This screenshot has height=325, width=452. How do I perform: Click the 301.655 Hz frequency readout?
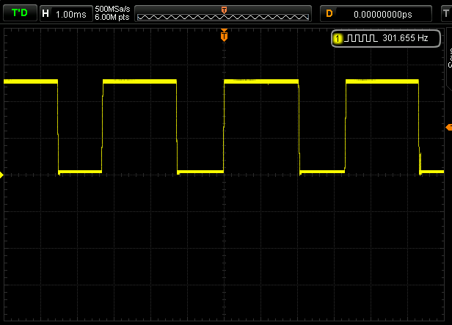[x=405, y=37]
